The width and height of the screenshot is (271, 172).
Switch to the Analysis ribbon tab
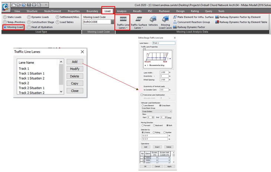pos(122,11)
